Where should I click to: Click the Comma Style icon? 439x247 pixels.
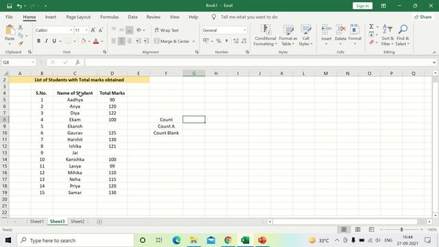coord(226,41)
